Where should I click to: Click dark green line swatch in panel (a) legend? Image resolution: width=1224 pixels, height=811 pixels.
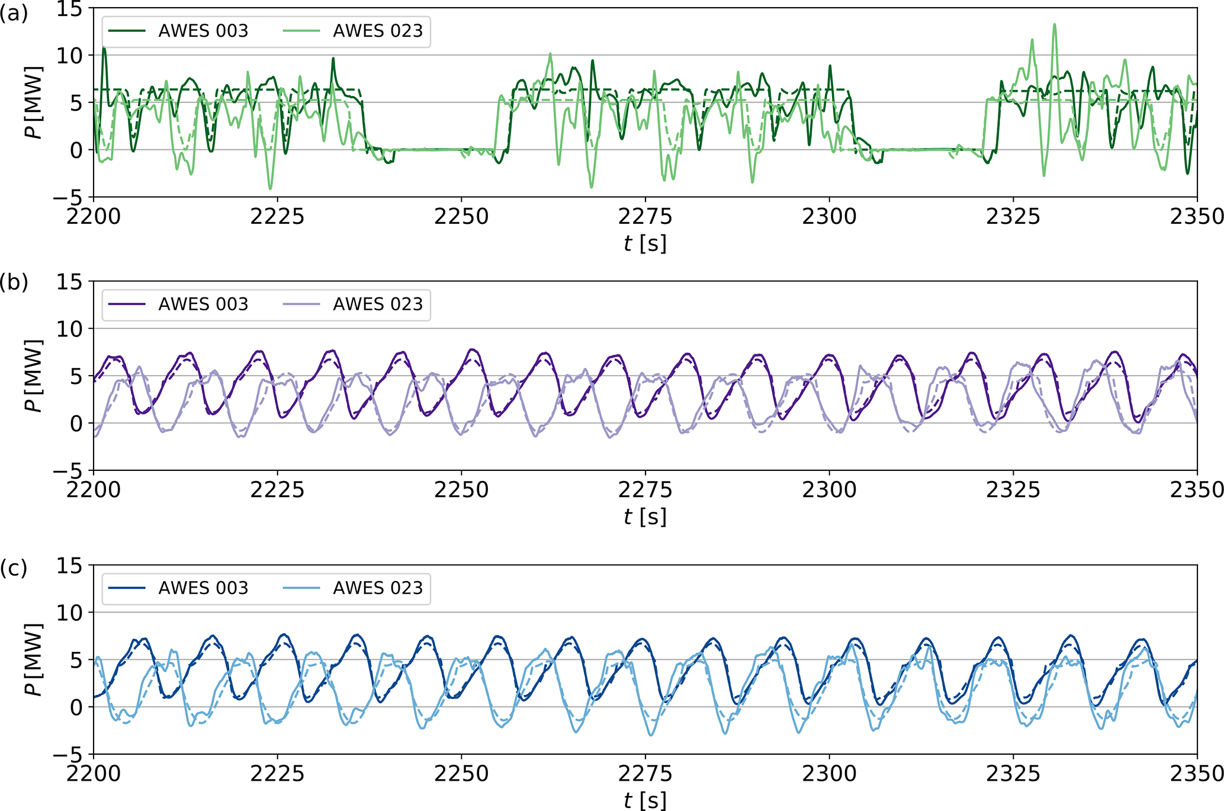click(x=127, y=31)
